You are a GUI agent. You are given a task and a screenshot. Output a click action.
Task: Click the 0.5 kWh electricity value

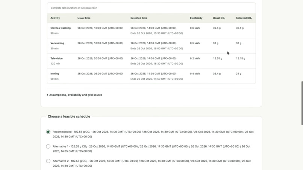[195, 43]
